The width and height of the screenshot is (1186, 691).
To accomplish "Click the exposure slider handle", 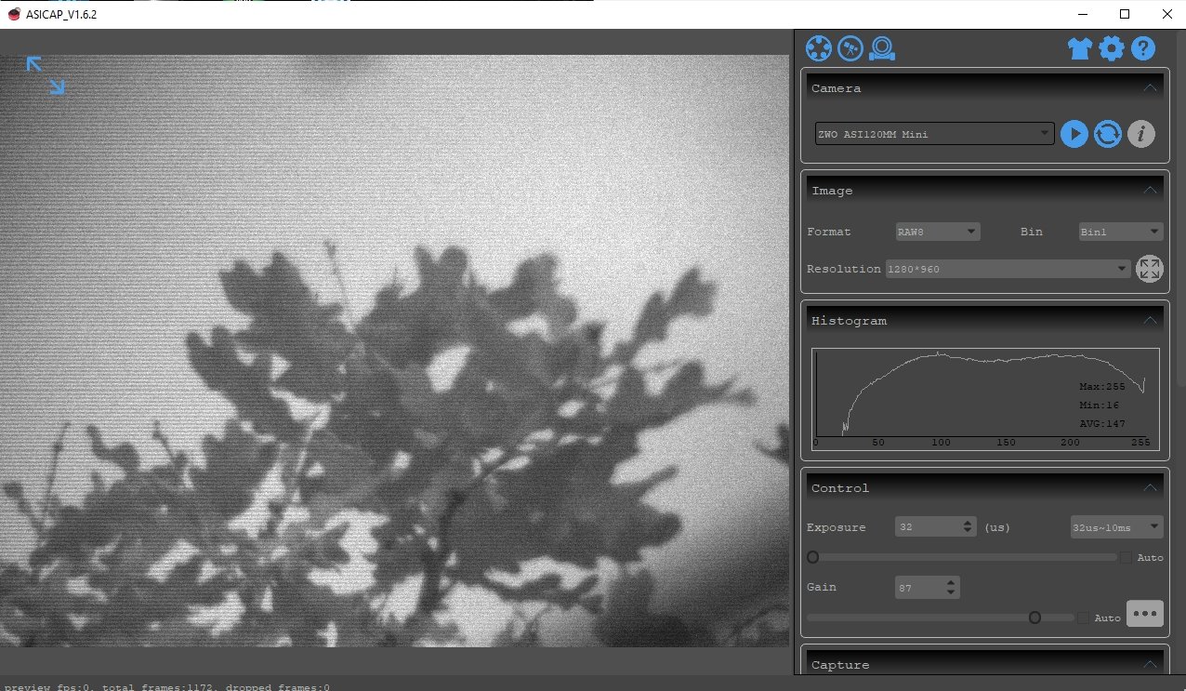I will [813, 558].
